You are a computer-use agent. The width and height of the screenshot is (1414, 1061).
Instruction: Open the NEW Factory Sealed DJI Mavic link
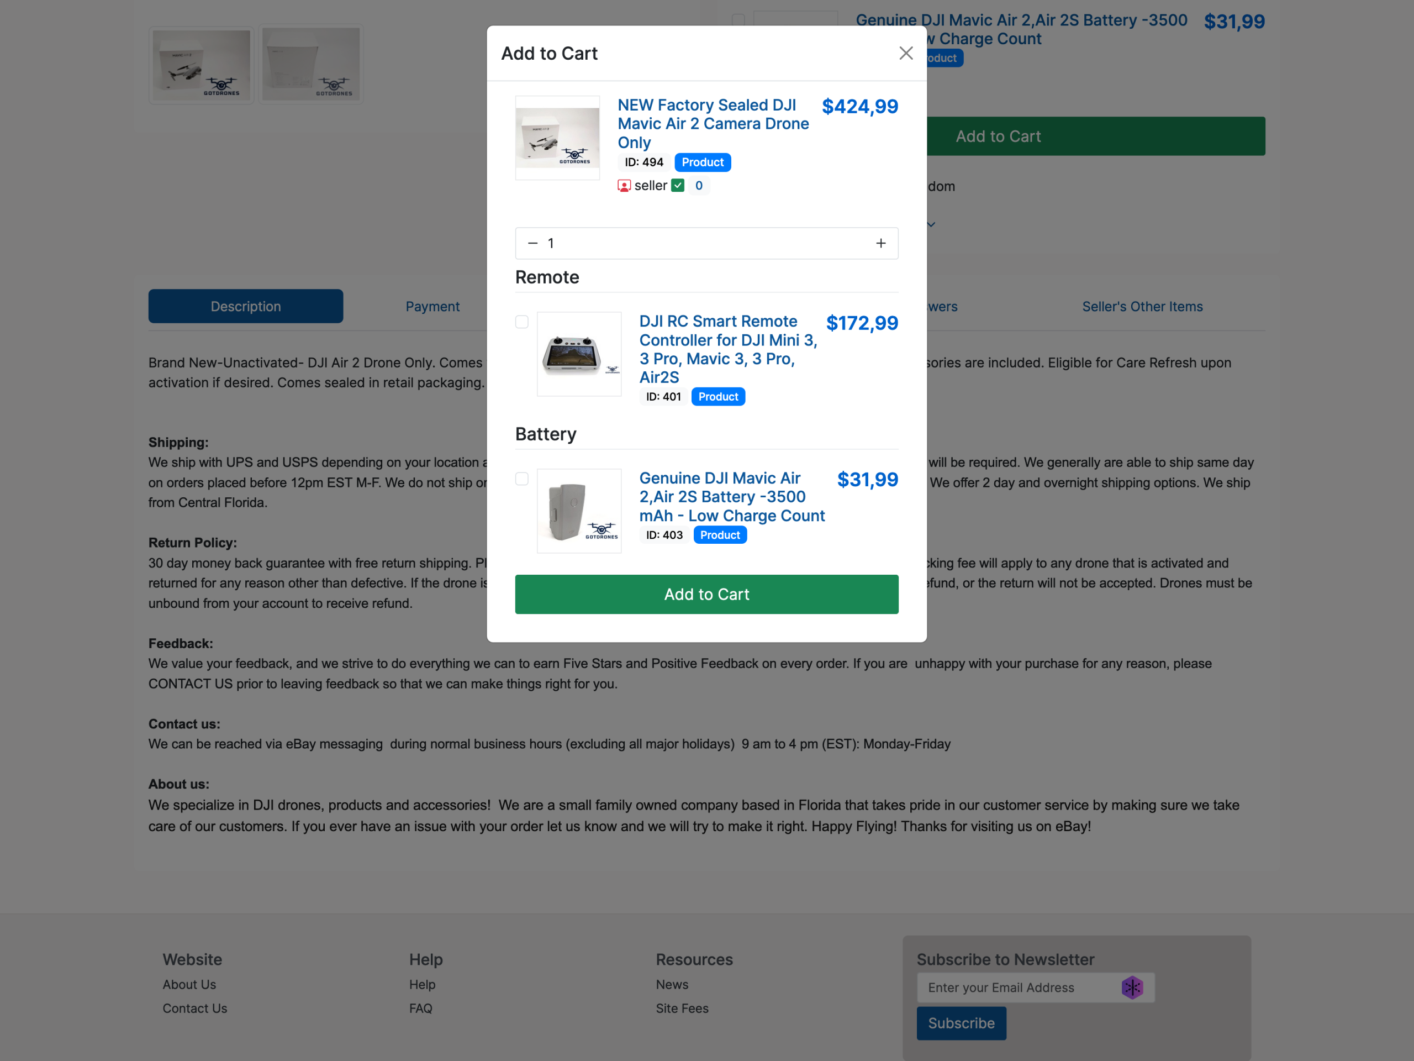[712, 123]
